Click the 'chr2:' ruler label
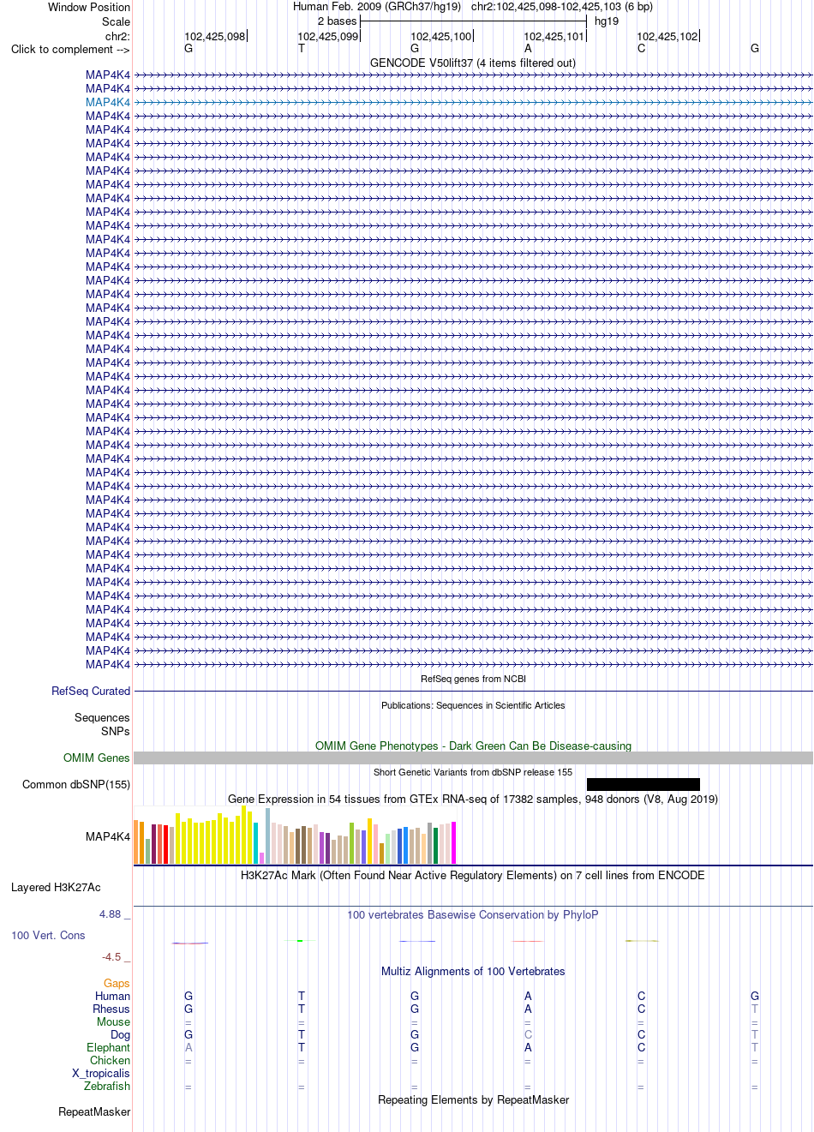814x1132 pixels. 117,36
